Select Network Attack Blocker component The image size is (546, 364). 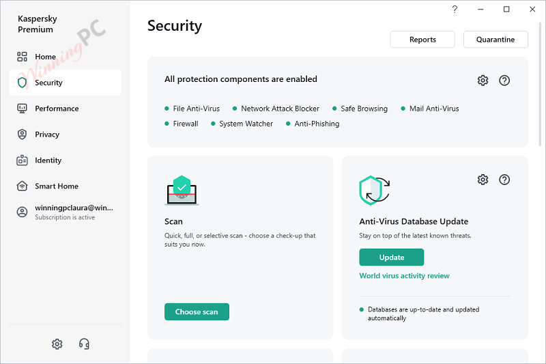coord(276,109)
